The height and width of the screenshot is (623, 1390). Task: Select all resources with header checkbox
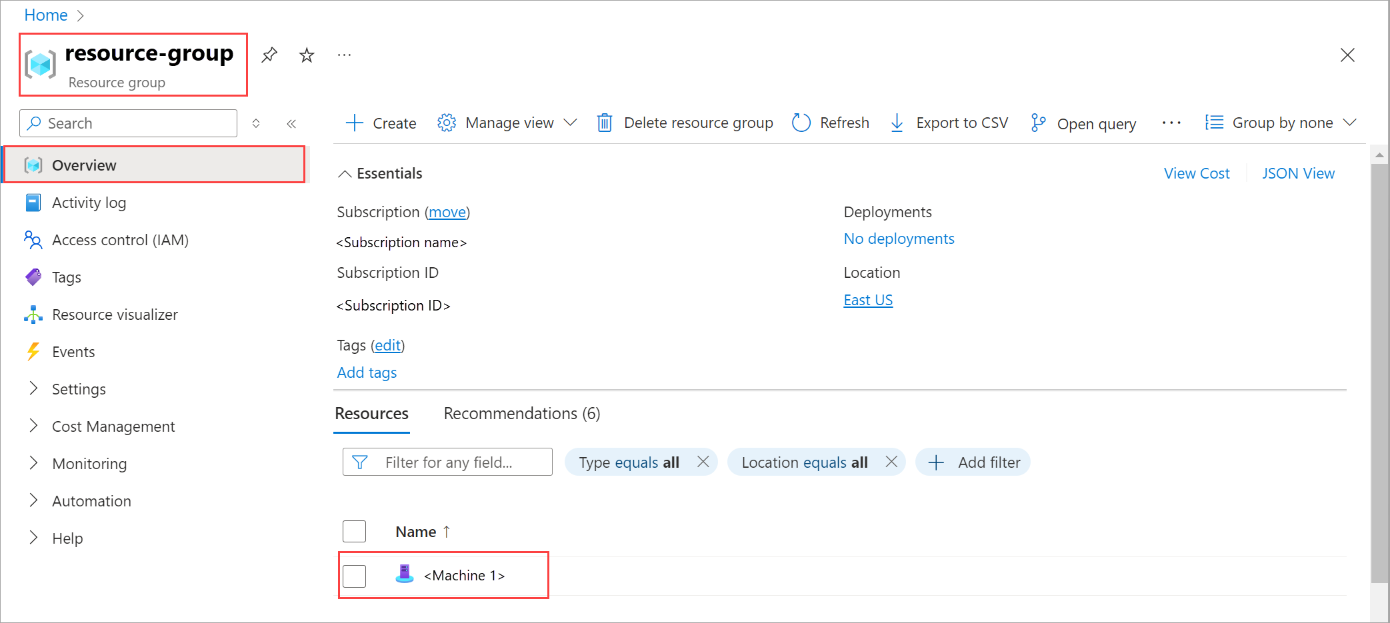click(354, 532)
